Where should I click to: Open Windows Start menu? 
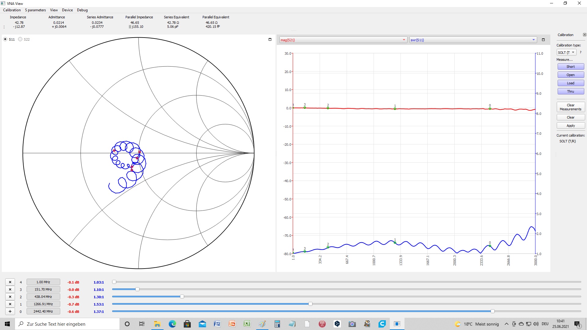point(7,324)
